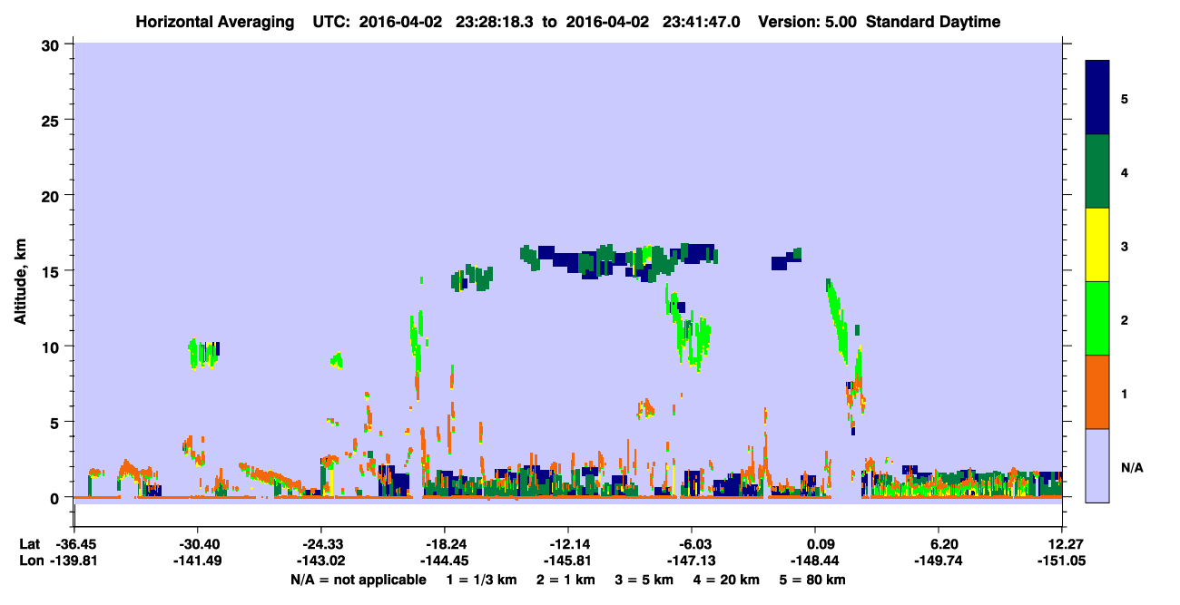Click the dark blue colorbar segment labeled 5
Viewport: 1180px width, 605px height.
1097,98
